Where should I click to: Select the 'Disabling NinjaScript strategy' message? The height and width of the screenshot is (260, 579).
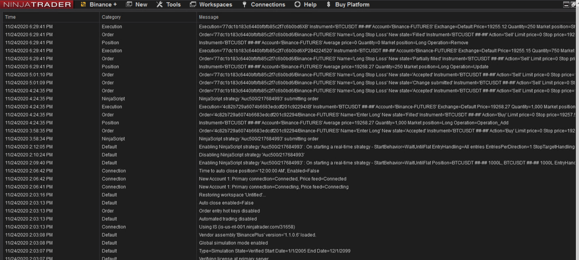pos(252,155)
